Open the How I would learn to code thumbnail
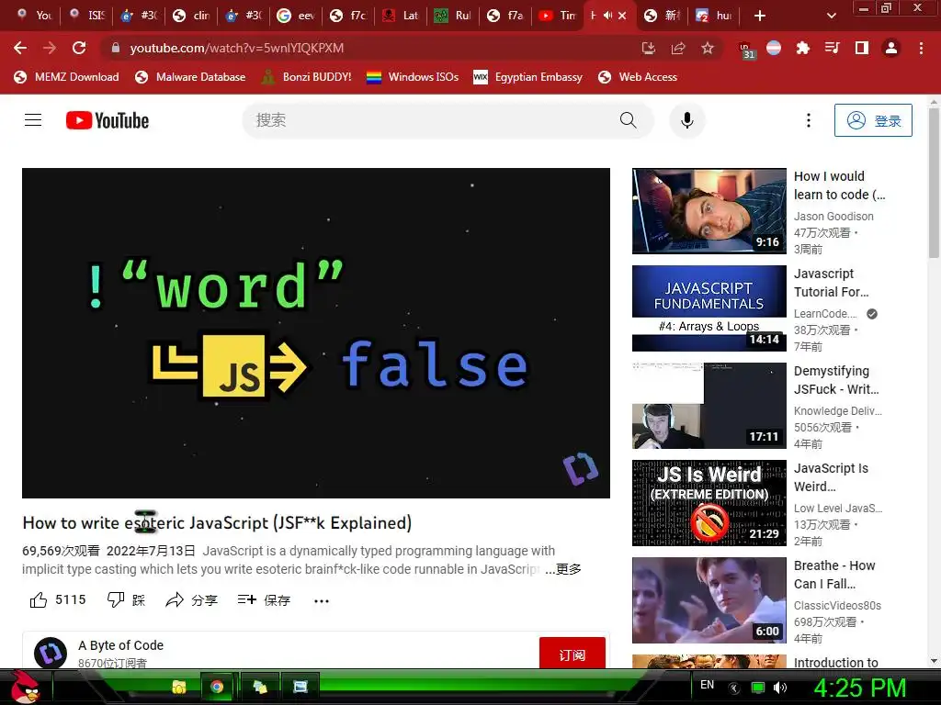 click(x=709, y=211)
